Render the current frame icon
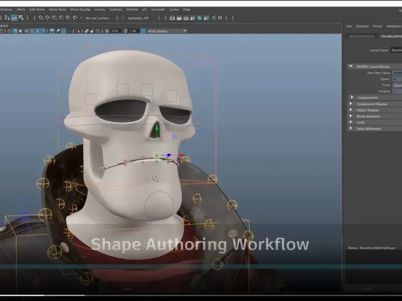This screenshot has width=402, height=301. pyautogui.click(x=179, y=18)
